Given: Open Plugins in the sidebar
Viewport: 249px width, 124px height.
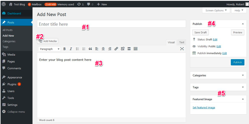Looking at the screenshot, I should click(16, 84).
